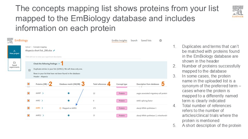Click the info icon in the findings banner

pos(29,70)
